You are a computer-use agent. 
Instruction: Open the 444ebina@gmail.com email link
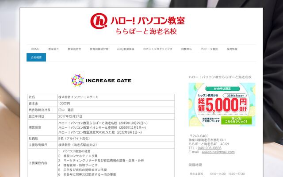tap(218, 152)
